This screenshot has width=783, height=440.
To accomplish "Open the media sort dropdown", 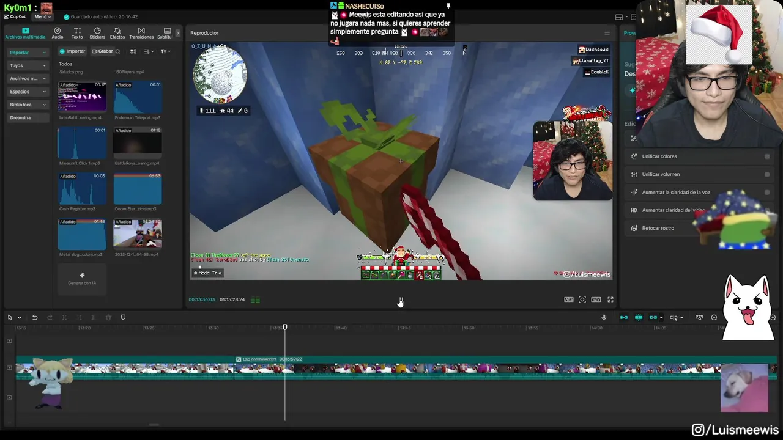I will (148, 51).
